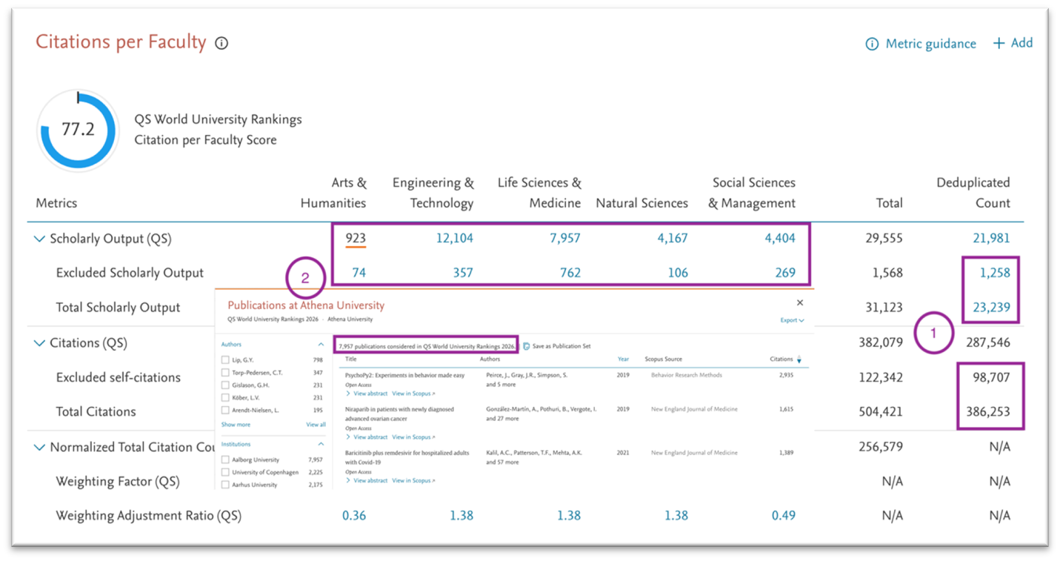This screenshot has width=1060, height=561.
Task: Open the Social Sciences output value 4,404
Action: click(x=780, y=239)
